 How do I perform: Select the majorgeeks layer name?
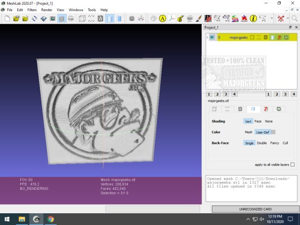click(x=239, y=37)
